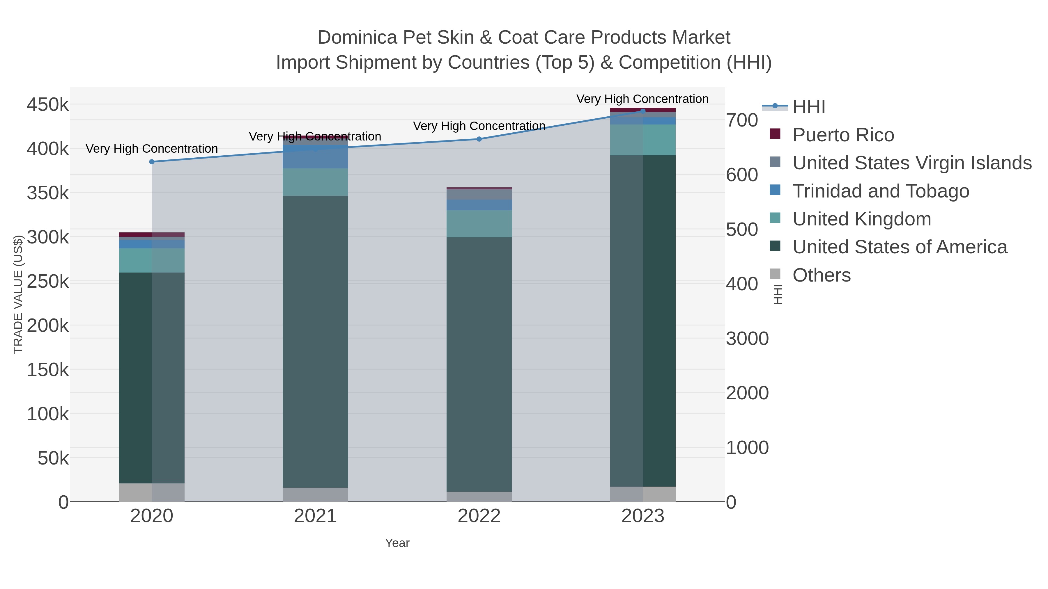Click the Others legend swatch
This screenshot has height=589, width=1048.
click(x=775, y=274)
